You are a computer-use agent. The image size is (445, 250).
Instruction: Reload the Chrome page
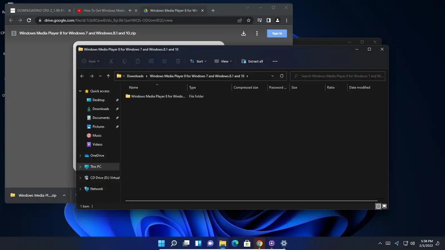pyautogui.click(x=29, y=20)
